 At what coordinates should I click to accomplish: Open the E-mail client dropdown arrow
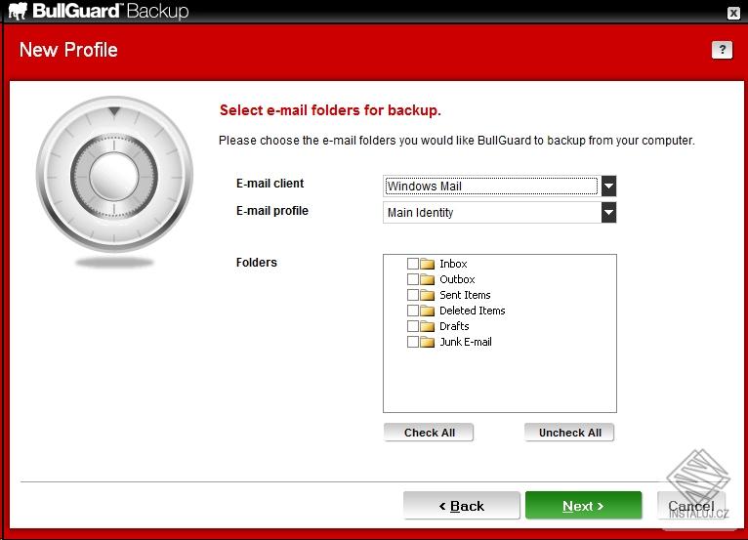608,187
